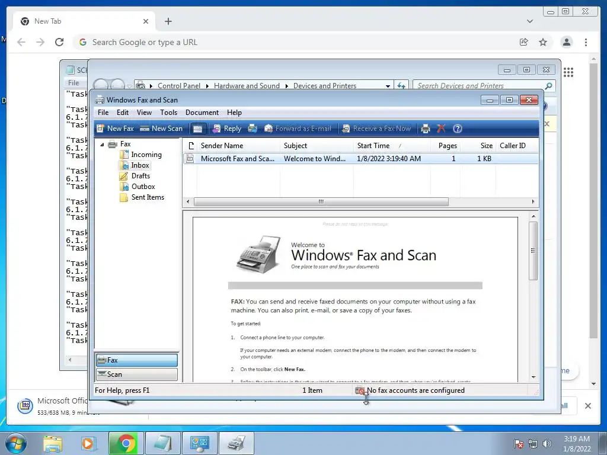
Task: Sort by Caller ID column header
Action: pos(517,146)
